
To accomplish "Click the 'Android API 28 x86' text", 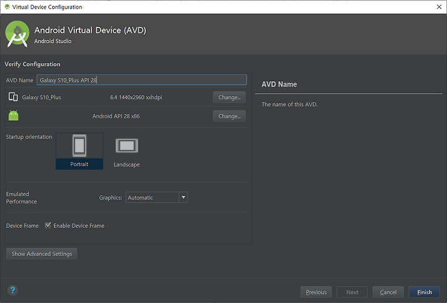I will coord(116,116).
